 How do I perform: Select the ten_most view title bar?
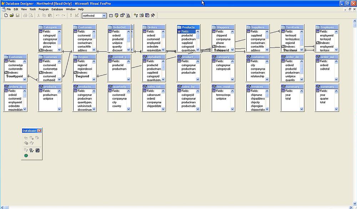tap(223, 86)
